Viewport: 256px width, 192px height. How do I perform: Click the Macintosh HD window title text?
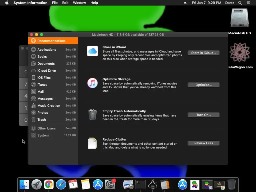click(128, 34)
